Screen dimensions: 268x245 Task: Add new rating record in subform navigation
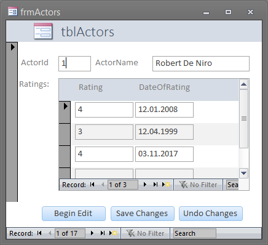point(166,185)
